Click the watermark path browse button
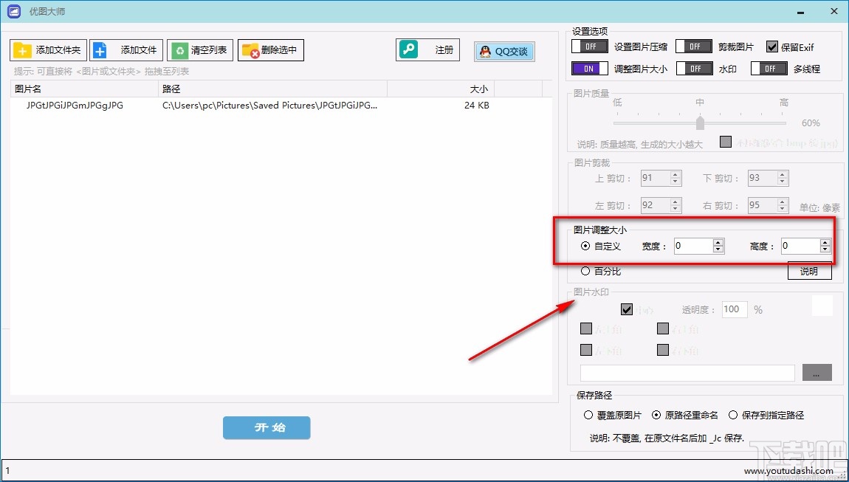This screenshot has width=849, height=482. coord(817,373)
